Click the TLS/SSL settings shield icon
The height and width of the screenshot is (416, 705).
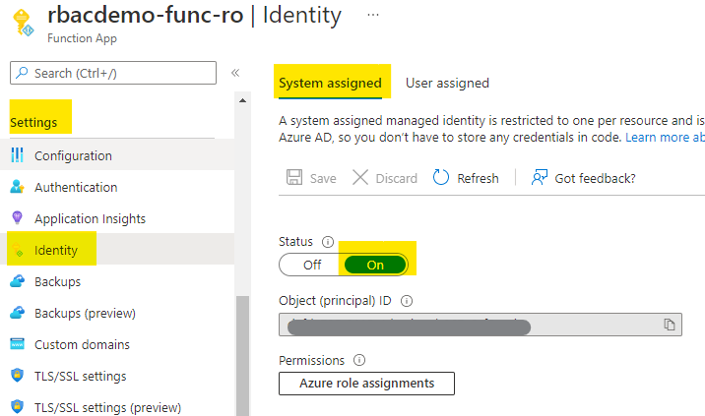pyautogui.click(x=17, y=376)
